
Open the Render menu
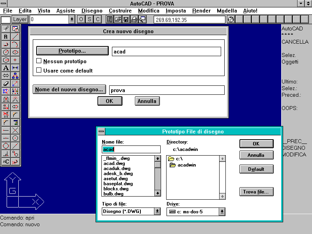(x=201, y=11)
